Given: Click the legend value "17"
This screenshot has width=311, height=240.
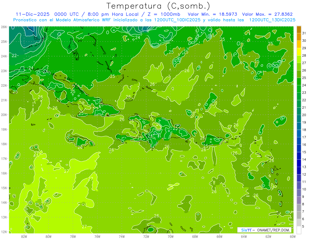Looking at the screenshot, I should click(x=304, y=137).
